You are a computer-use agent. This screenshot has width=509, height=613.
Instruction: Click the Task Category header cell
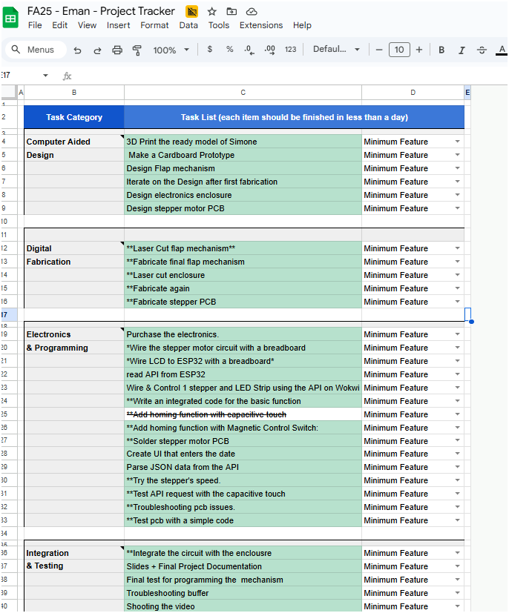74,117
